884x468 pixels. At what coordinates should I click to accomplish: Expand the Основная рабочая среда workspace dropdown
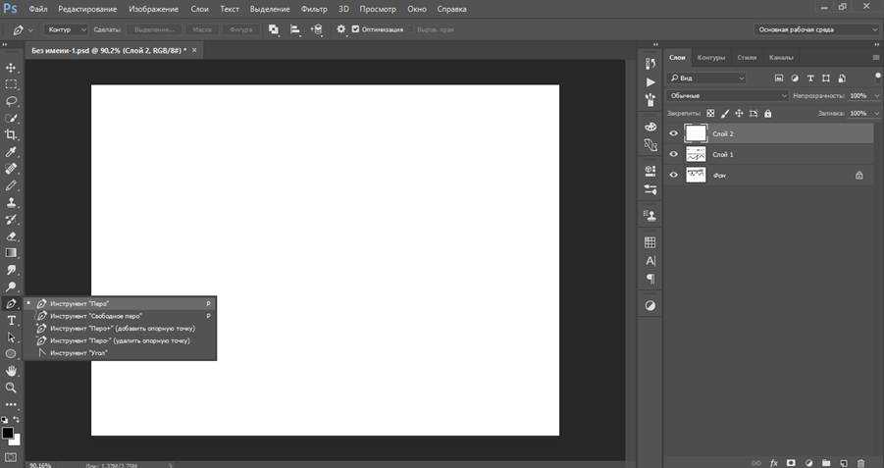pos(815,29)
